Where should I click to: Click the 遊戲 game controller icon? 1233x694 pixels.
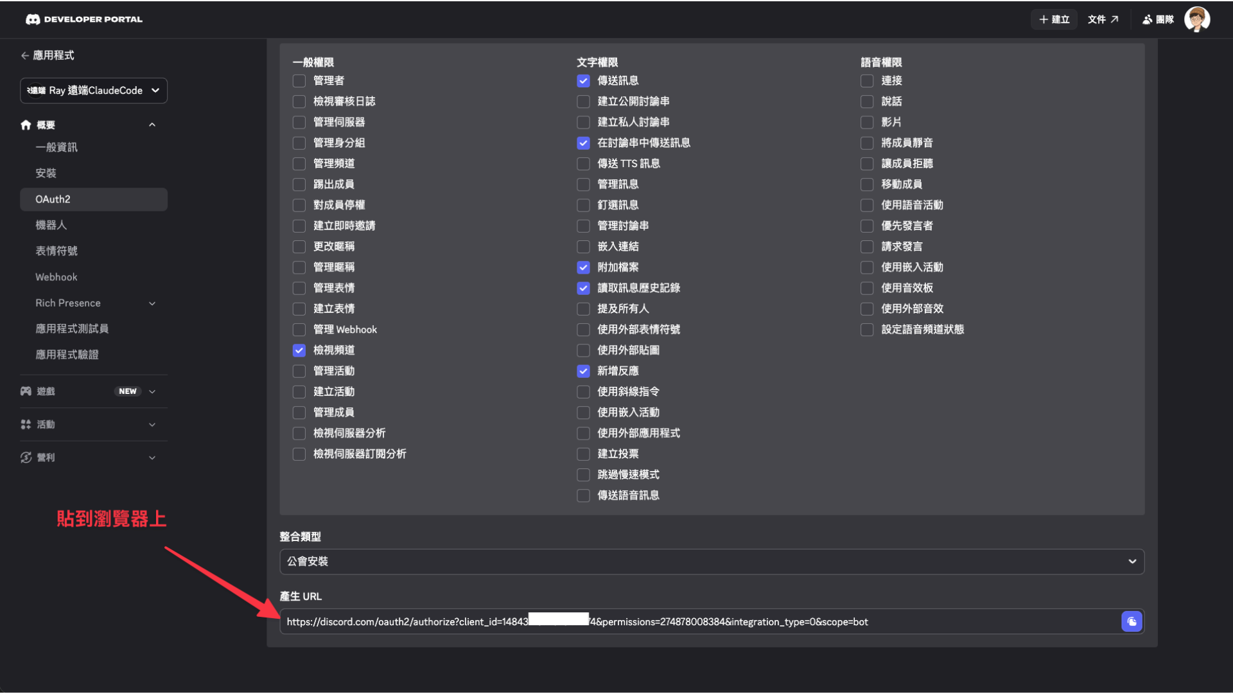(x=26, y=391)
